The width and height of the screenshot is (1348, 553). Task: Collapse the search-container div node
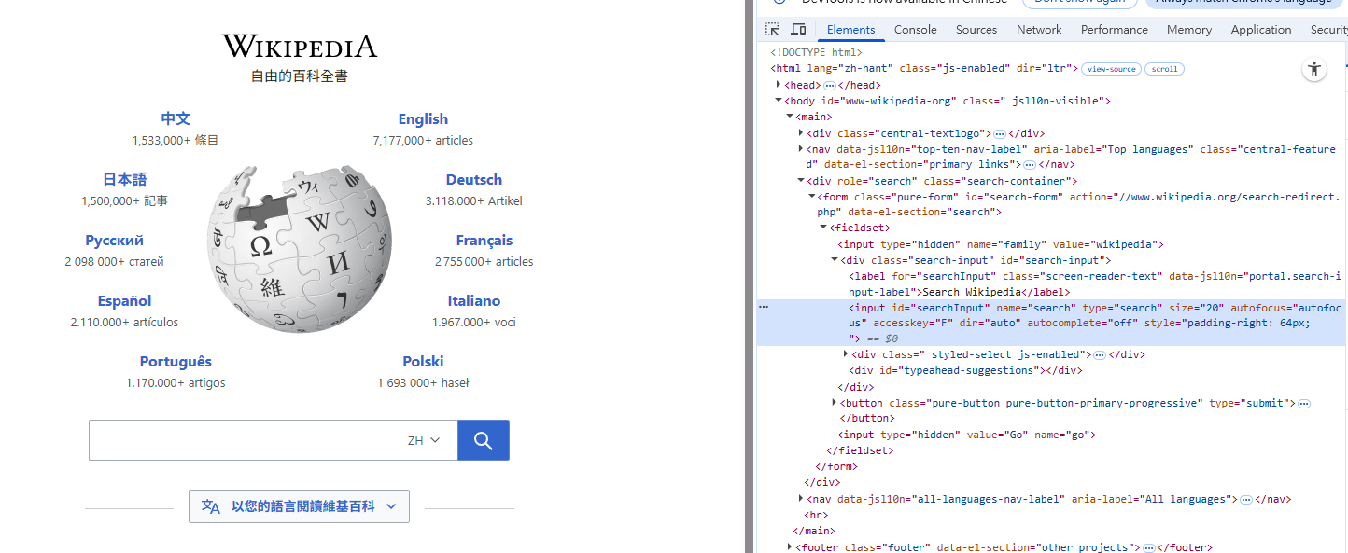coord(801,181)
